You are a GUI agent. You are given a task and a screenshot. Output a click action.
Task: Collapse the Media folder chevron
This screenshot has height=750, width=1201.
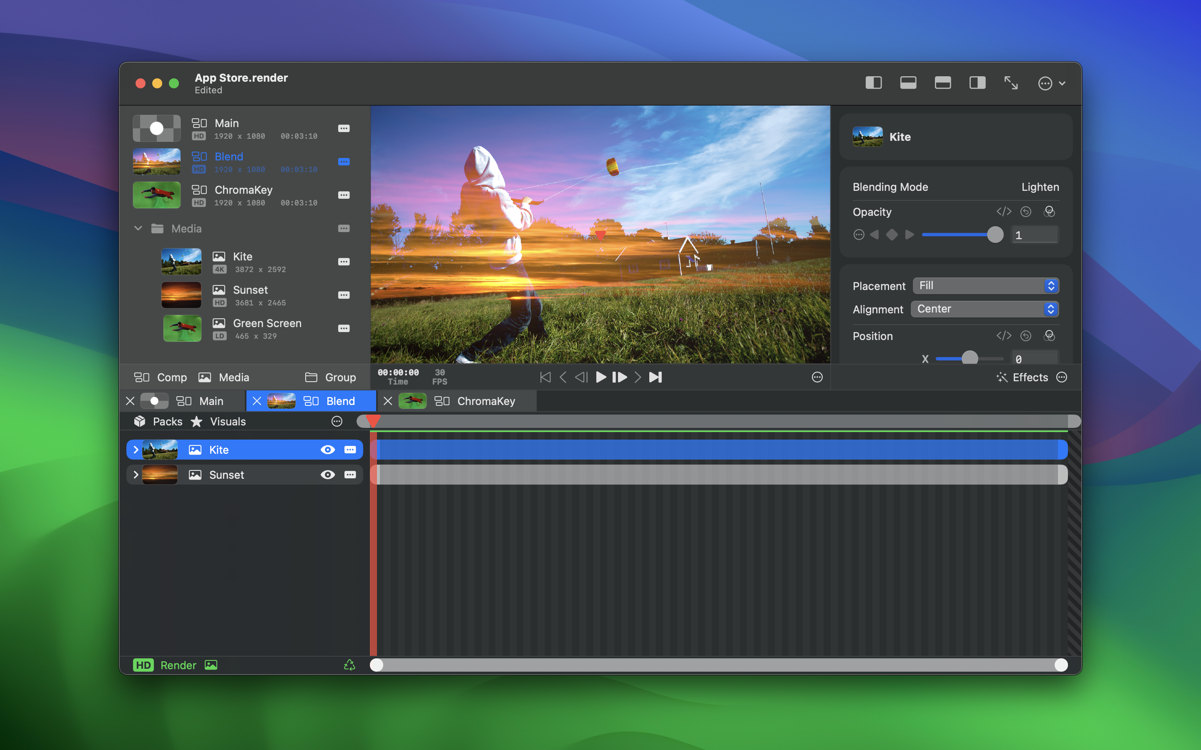tap(138, 228)
